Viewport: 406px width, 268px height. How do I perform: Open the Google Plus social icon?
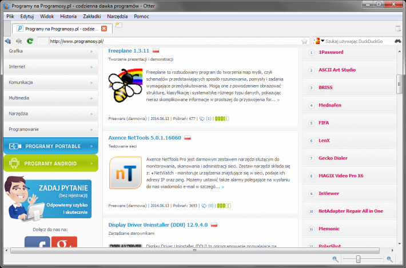[x=64, y=242]
